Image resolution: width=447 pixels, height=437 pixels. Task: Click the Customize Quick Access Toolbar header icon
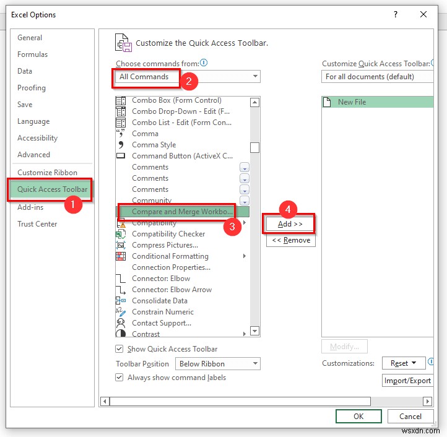point(123,43)
